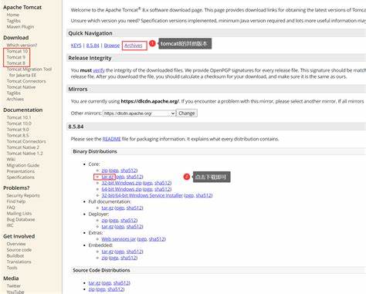Open Tomcat Migration Tool for Jakarta EE
Screen dimensions: 366x294
[x=29, y=72]
